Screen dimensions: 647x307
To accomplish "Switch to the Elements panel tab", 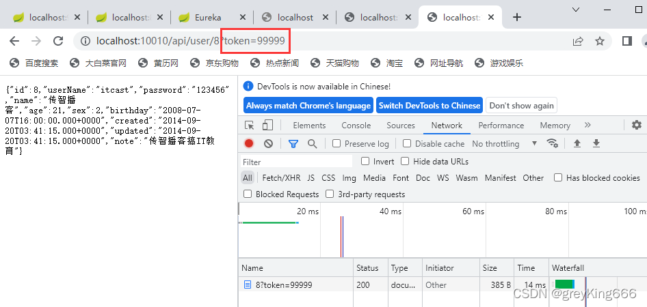I will [309, 125].
